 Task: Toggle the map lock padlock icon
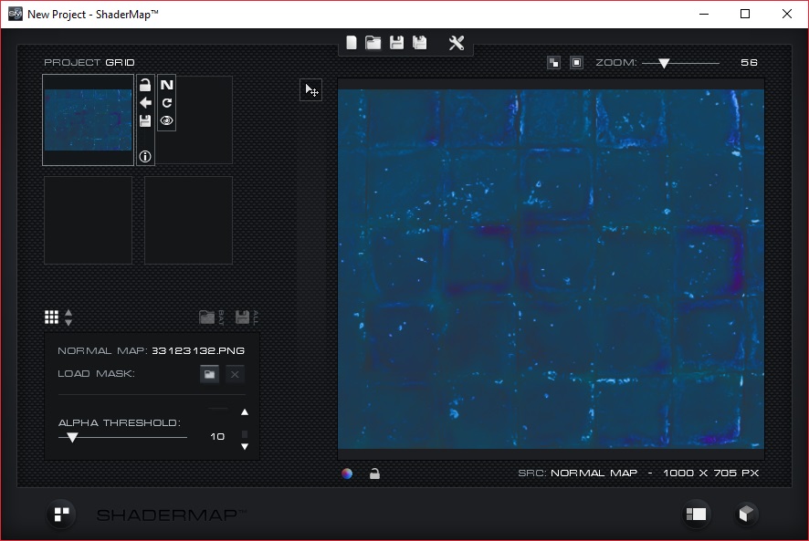pyautogui.click(x=145, y=85)
